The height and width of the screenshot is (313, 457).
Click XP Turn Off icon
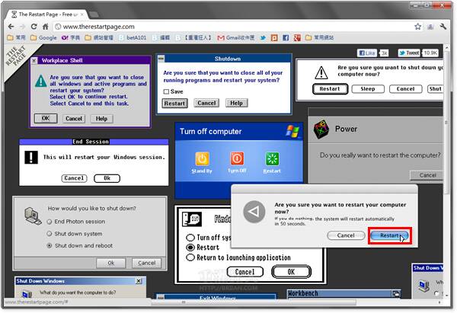tap(237, 159)
